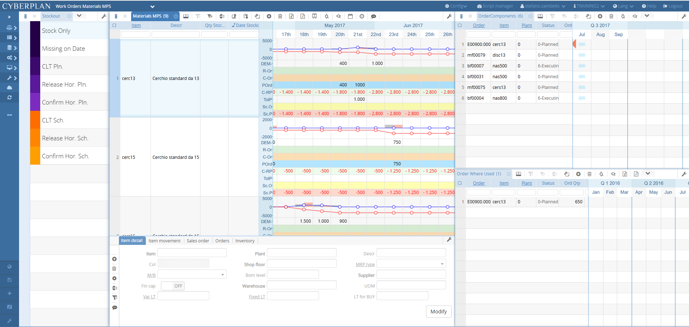This screenshot has height=327, width=689.
Task: Open the wrench settings for Order Where Used
Action: pos(684,174)
